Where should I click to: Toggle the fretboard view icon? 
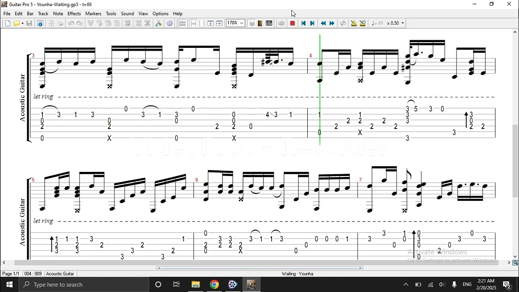click(x=260, y=24)
